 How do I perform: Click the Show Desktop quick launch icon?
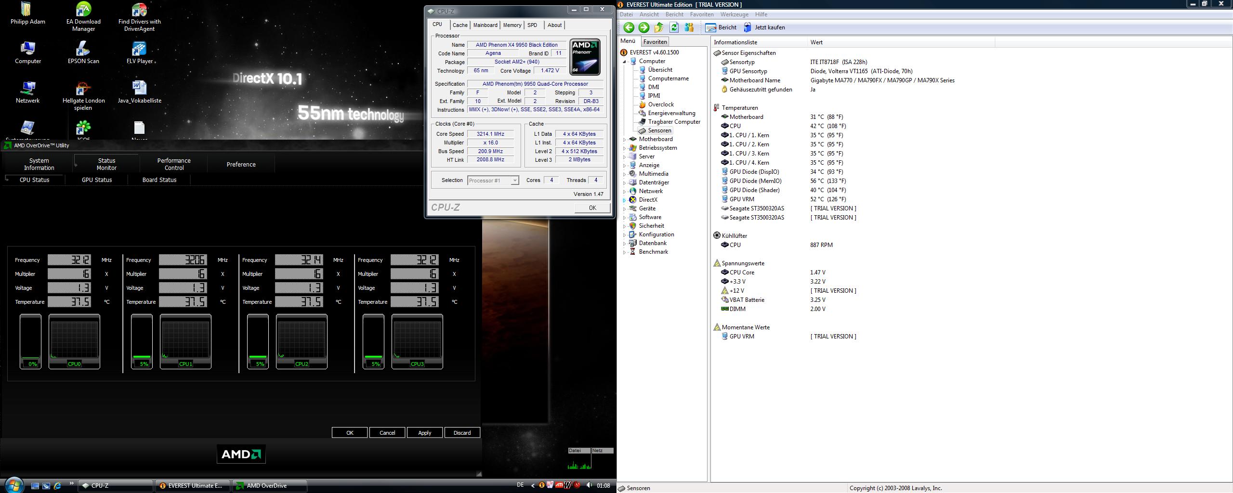click(x=35, y=486)
